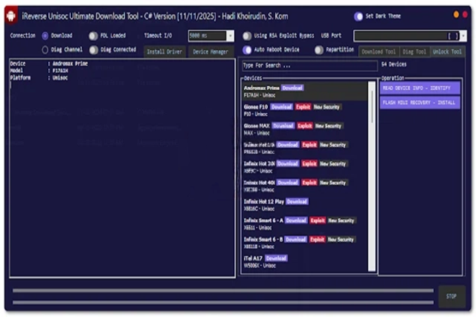Disable Auto Reboot Device toggle

pyautogui.click(x=247, y=50)
